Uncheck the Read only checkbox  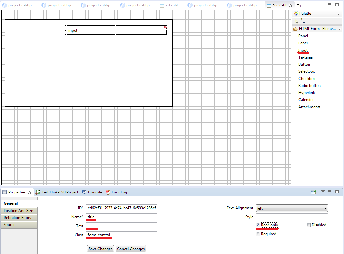tap(258, 225)
